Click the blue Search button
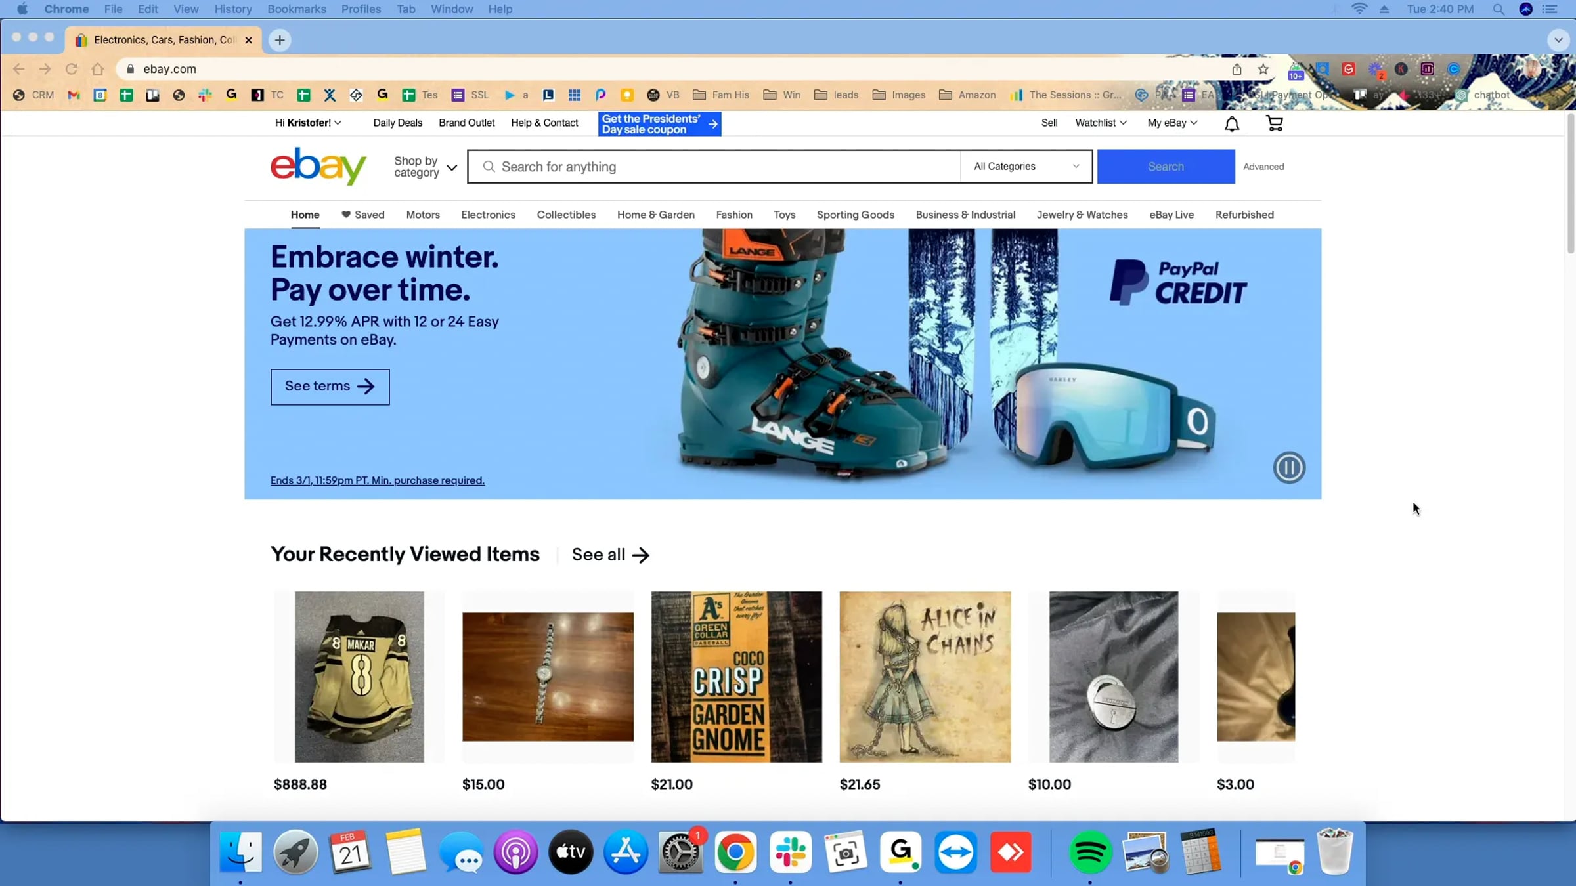The width and height of the screenshot is (1576, 886). pyautogui.click(x=1166, y=167)
